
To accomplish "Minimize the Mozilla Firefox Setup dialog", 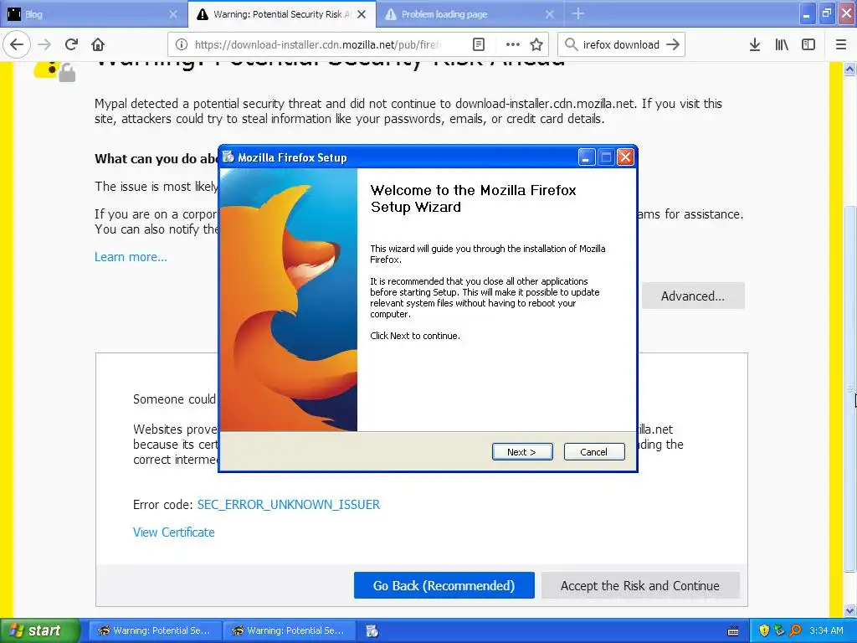I will coord(587,157).
